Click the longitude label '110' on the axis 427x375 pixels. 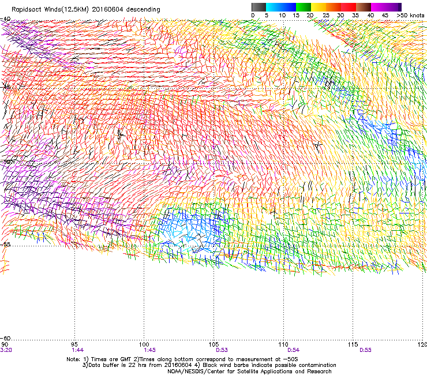pos(283,345)
